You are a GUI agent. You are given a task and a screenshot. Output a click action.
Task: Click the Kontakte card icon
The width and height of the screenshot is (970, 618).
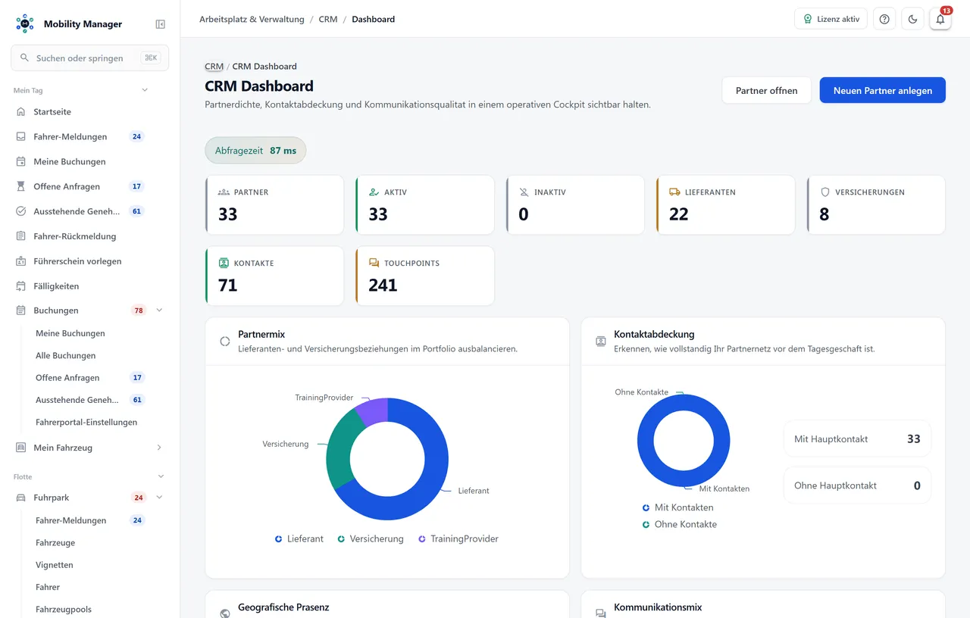coord(224,263)
